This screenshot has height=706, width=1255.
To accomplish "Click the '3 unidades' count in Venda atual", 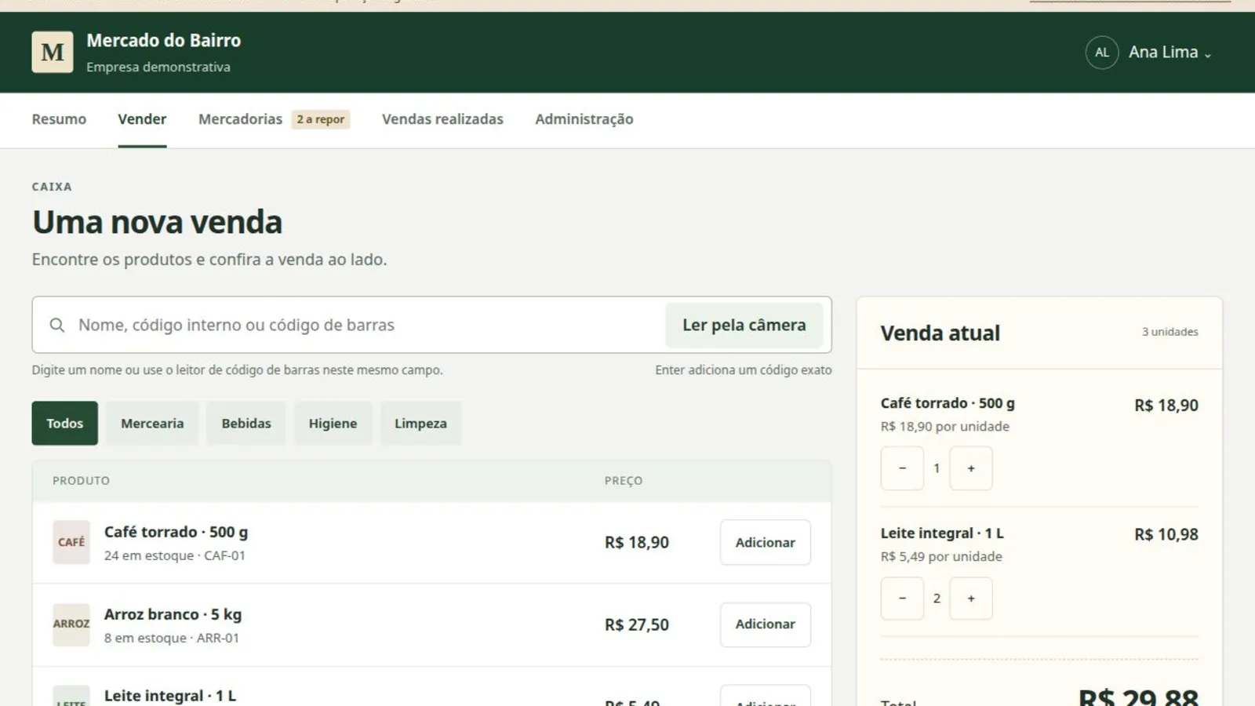I will (x=1170, y=332).
